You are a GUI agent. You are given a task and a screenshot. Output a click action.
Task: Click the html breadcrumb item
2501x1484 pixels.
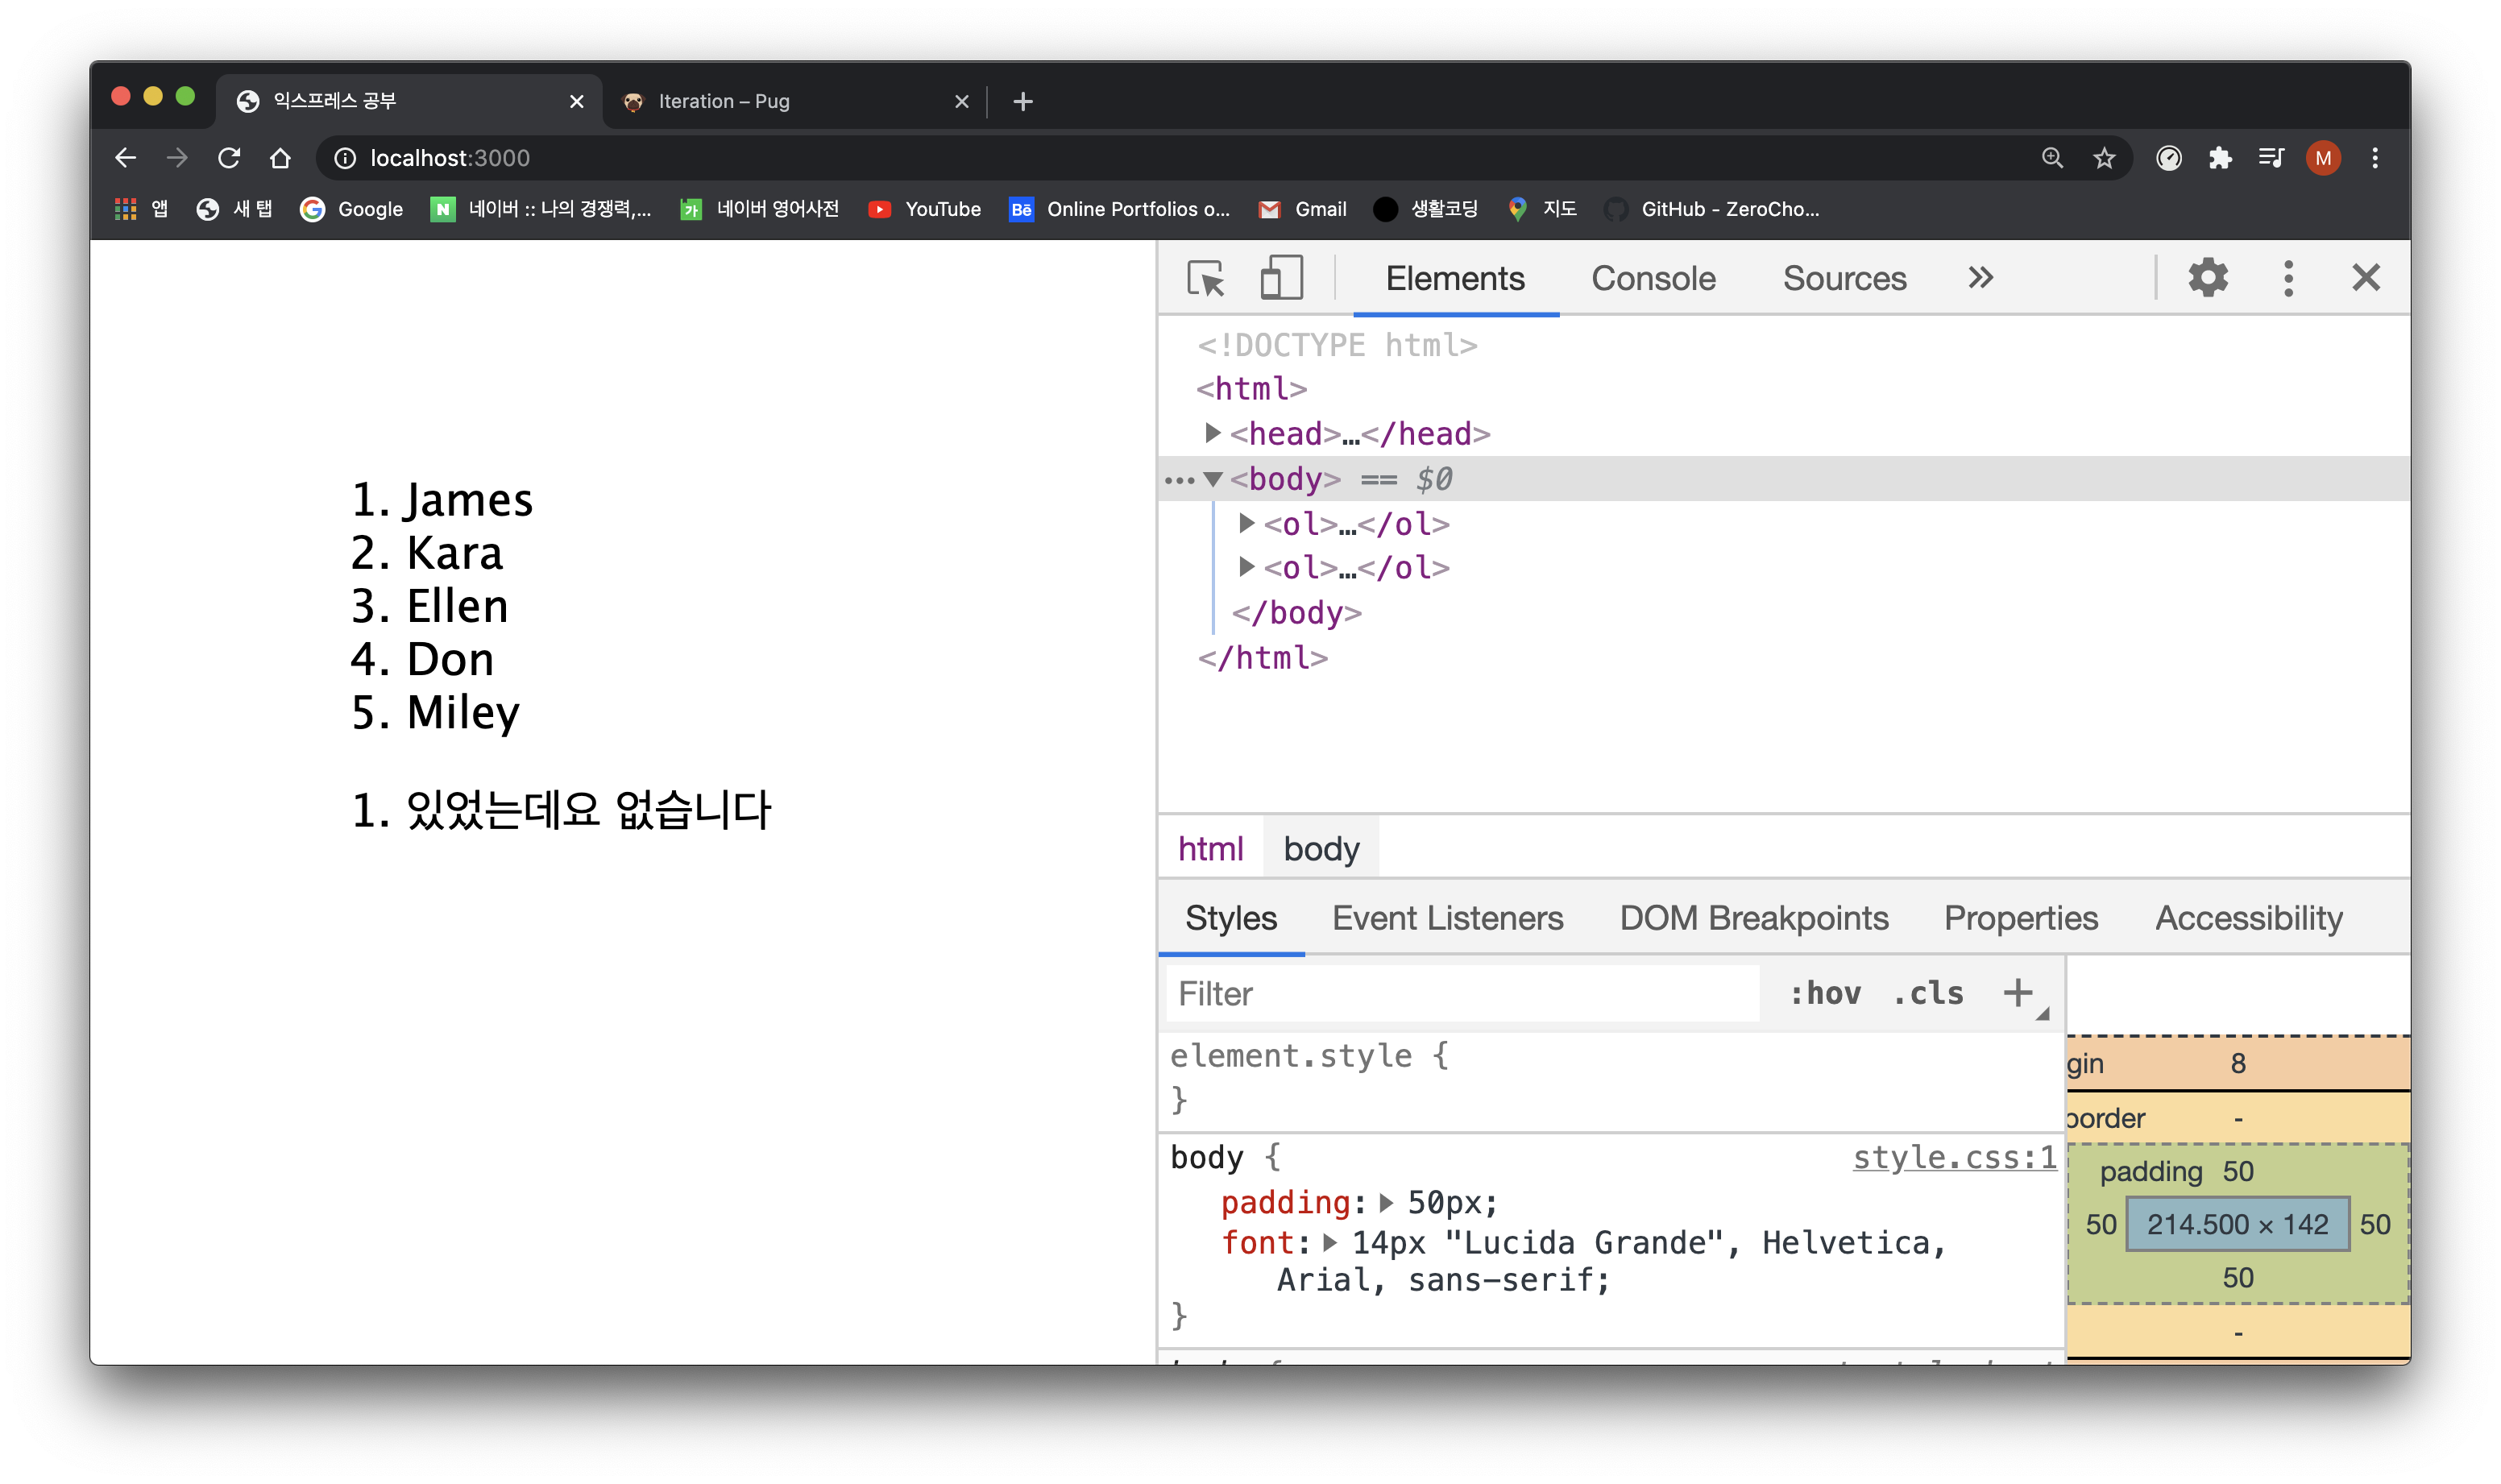click(x=1210, y=849)
